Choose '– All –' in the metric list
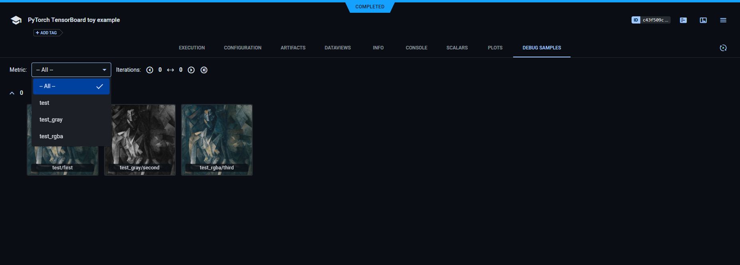 coord(71,86)
